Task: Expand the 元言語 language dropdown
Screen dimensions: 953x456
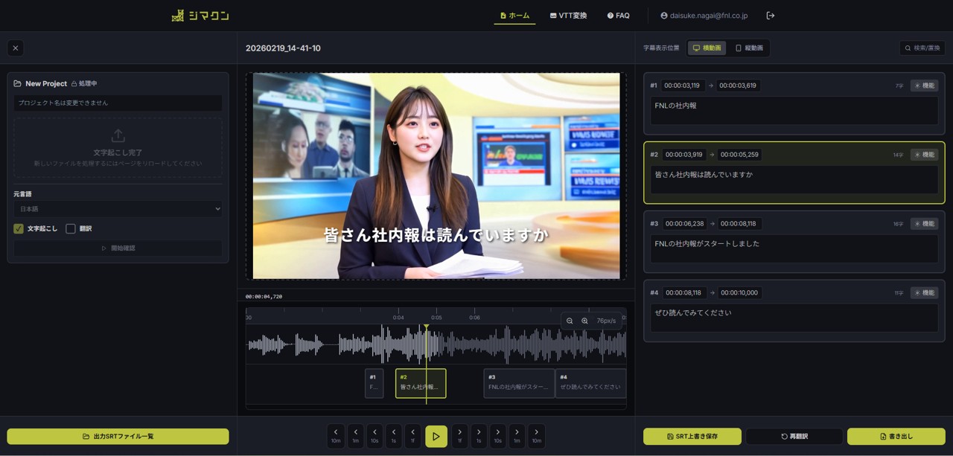Action: coord(118,209)
